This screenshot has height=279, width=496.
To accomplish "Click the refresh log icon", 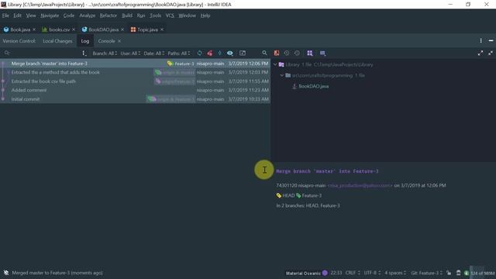I will click(200, 53).
